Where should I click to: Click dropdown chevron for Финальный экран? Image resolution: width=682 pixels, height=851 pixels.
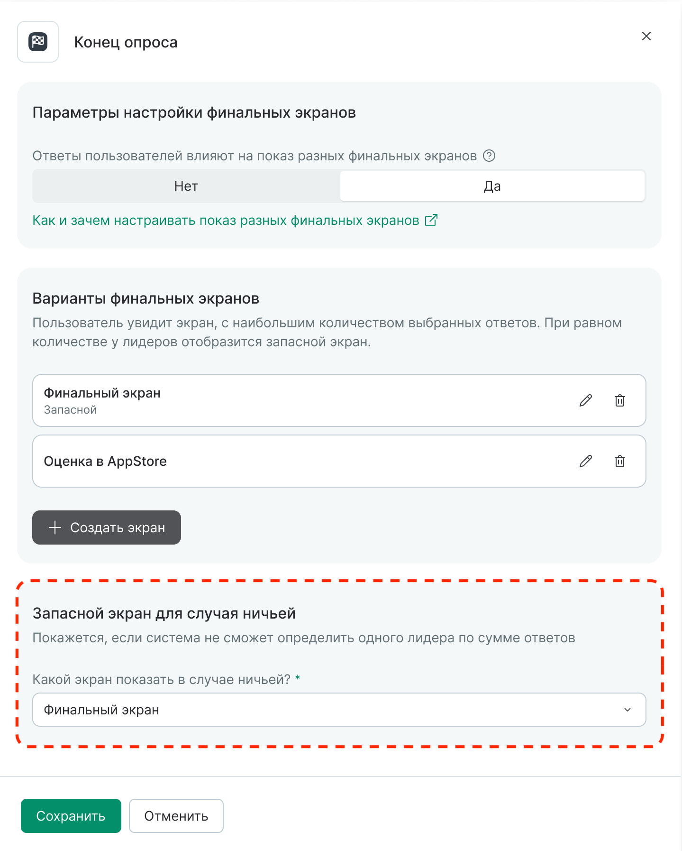pos(627,710)
